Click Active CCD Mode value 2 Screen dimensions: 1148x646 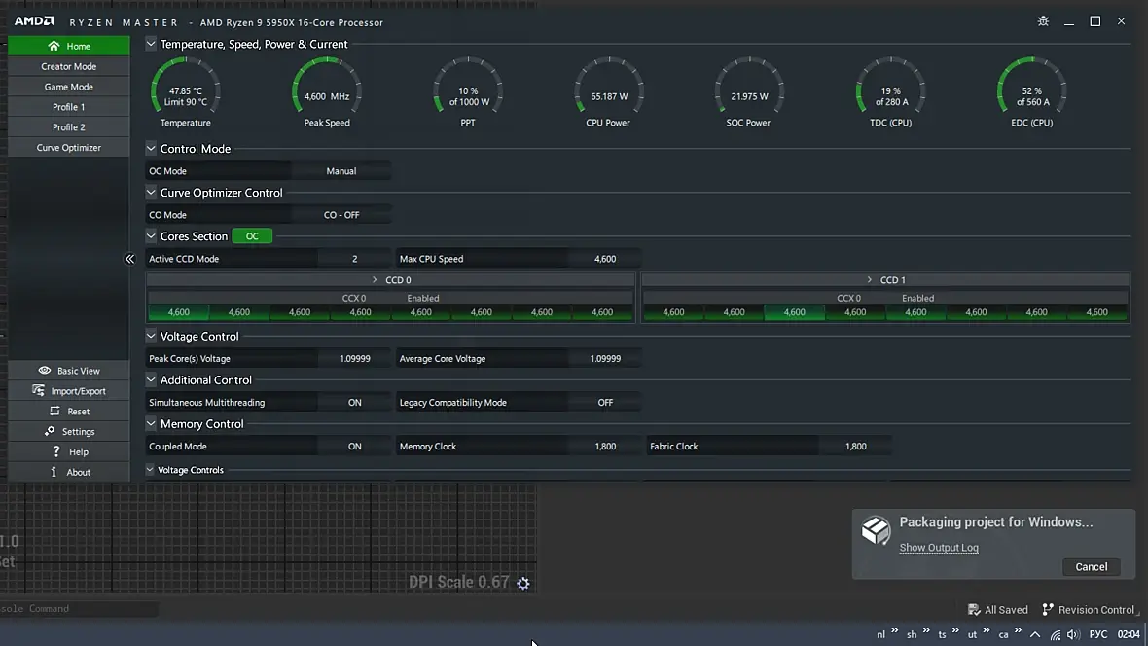tap(354, 259)
